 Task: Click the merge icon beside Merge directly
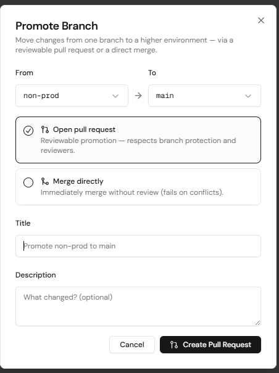(45, 181)
